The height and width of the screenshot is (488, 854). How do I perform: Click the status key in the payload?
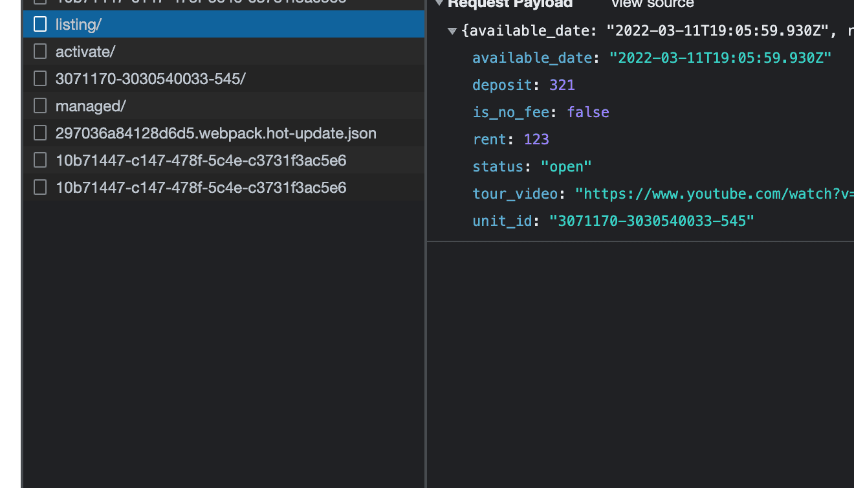coord(498,166)
